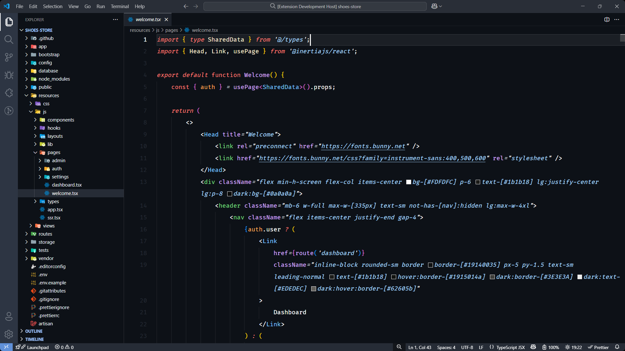Click the bg-[#FDFDFC] color swatch
Screen dimensions: 625x351
click(409, 182)
